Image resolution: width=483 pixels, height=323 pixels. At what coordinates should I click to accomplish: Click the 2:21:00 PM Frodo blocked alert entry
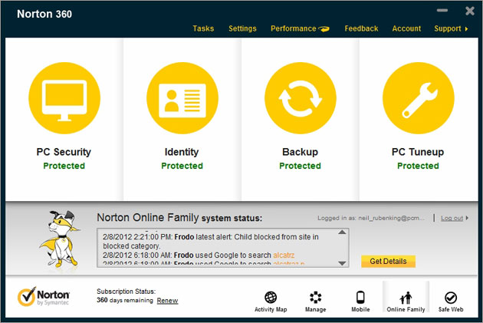coord(211,242)
